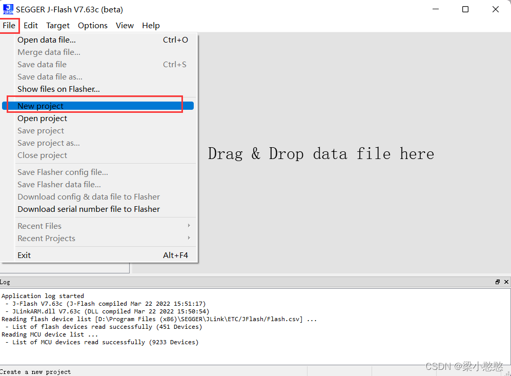Choose Save Flasher config file...
Viewport: 511px width, 376px height.
tap(98, 172)
